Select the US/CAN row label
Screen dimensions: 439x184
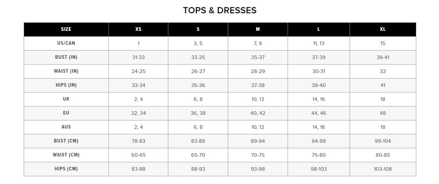[66, 43]
